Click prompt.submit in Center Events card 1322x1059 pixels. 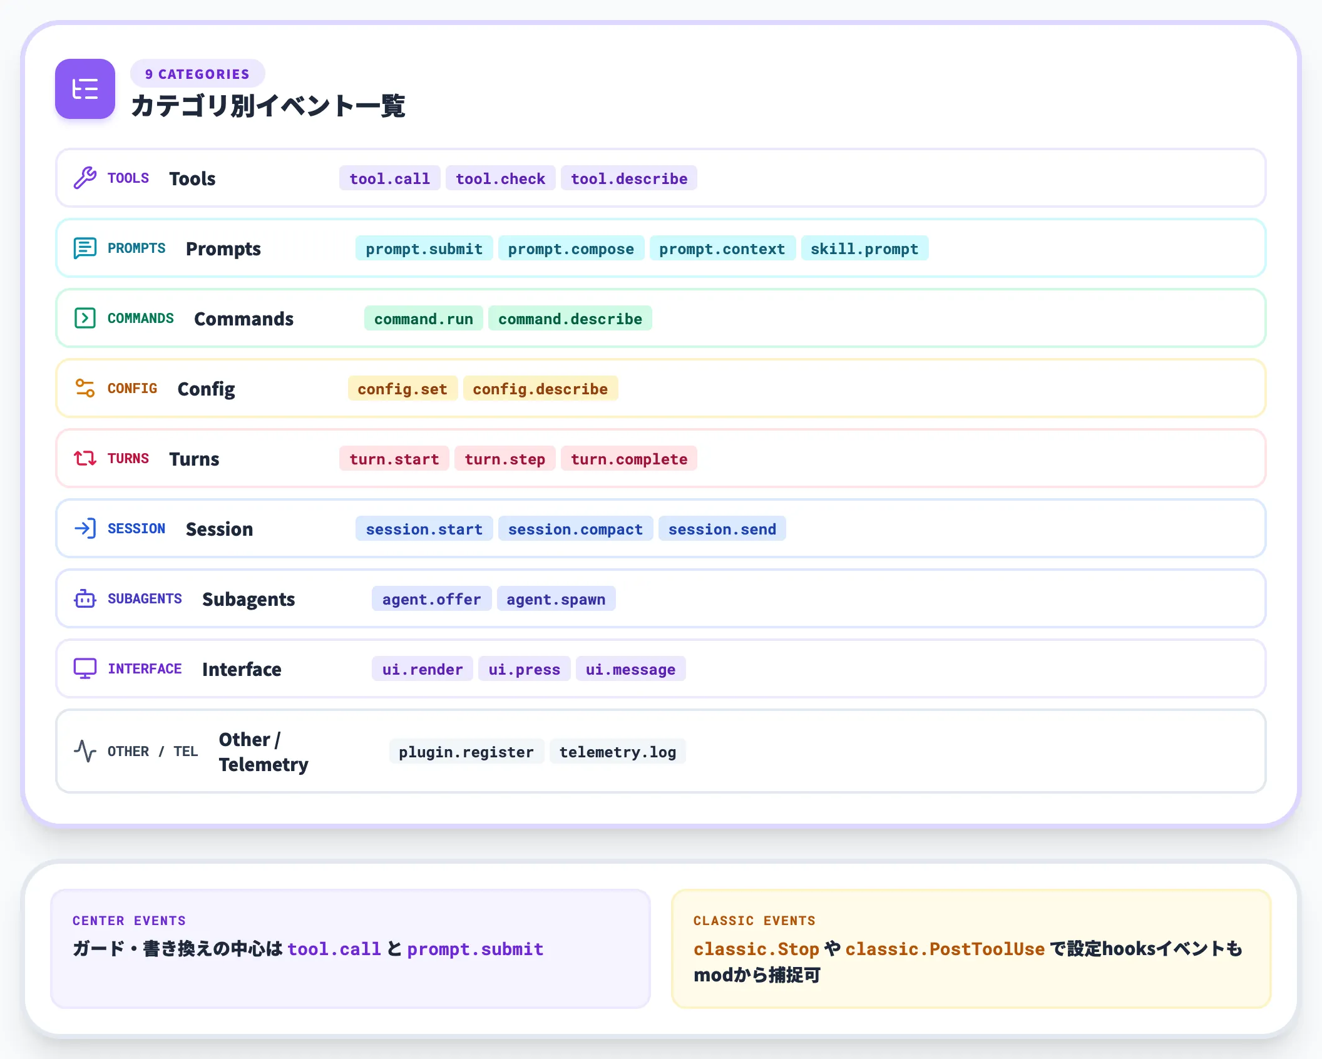[x=475, y=949]
